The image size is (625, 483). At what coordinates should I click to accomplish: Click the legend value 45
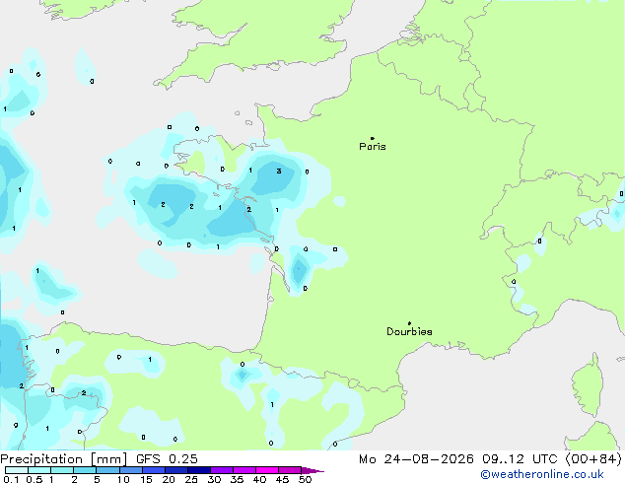(x=282, y=479)
